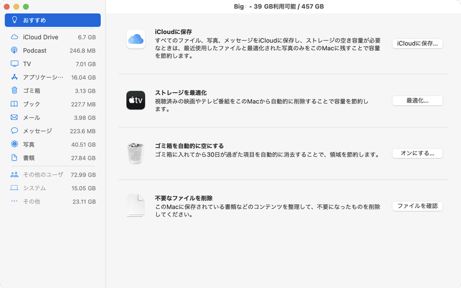Click the 15.05 GB size value

coord(84,188)
